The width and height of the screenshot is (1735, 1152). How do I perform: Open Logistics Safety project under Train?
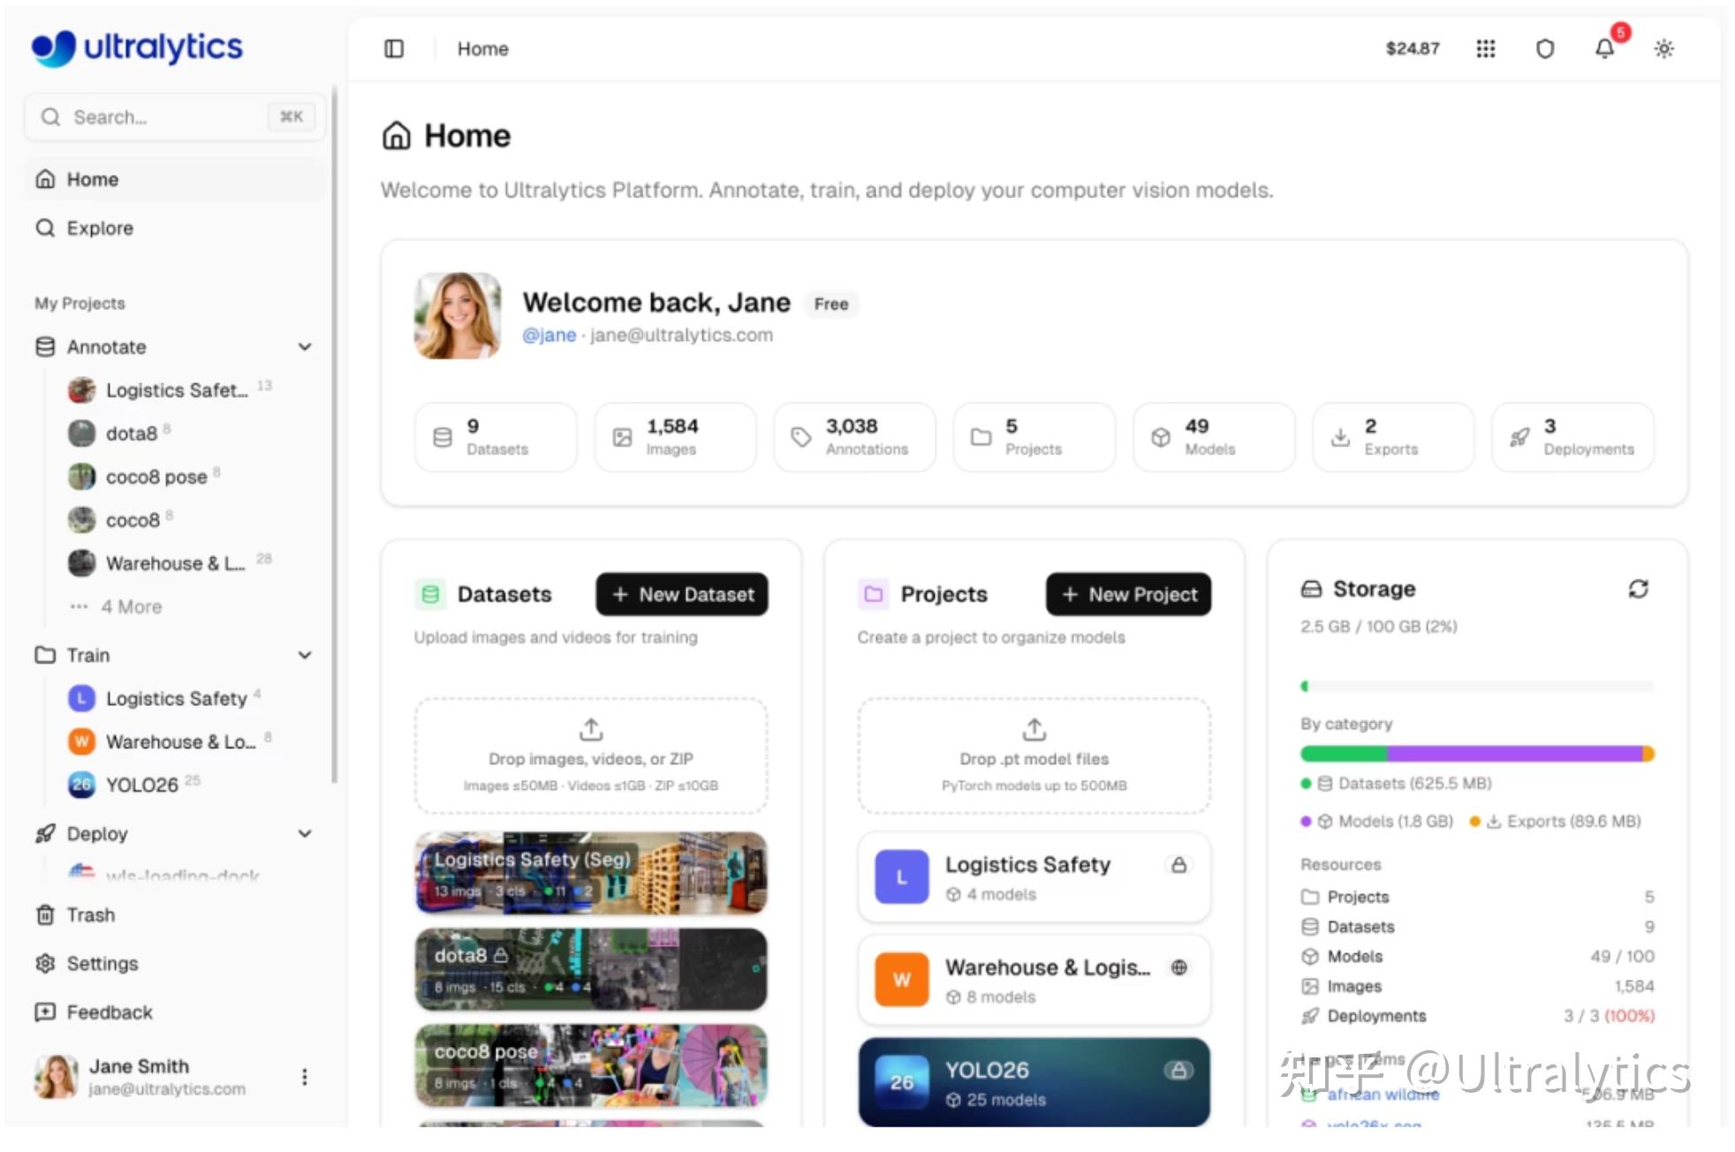165,699
